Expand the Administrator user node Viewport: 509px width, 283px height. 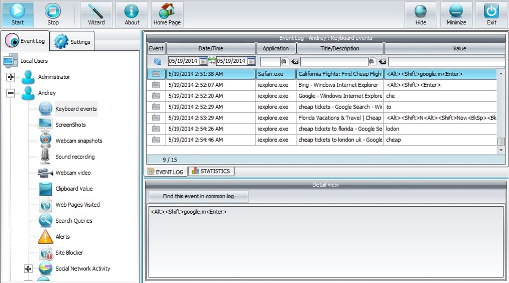point(10,77)
